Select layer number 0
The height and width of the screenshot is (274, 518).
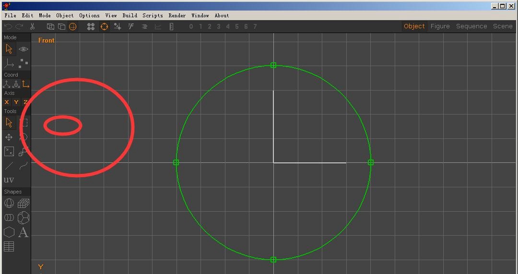coord(191,26)
